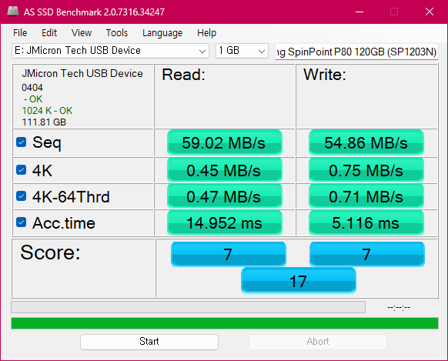Click JMicron Tech USB Device info label

[x=82, y=74]
